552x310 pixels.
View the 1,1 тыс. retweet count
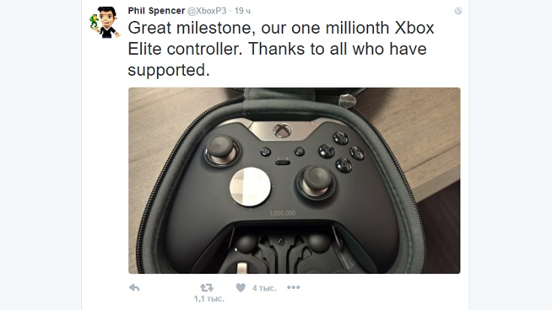coord(209,299)
